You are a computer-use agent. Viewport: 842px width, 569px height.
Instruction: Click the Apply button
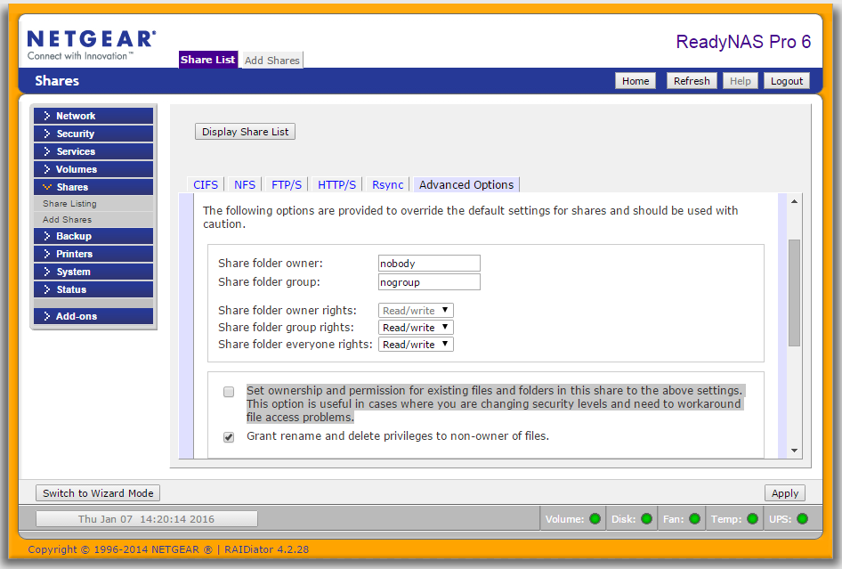tap(784, 492)
